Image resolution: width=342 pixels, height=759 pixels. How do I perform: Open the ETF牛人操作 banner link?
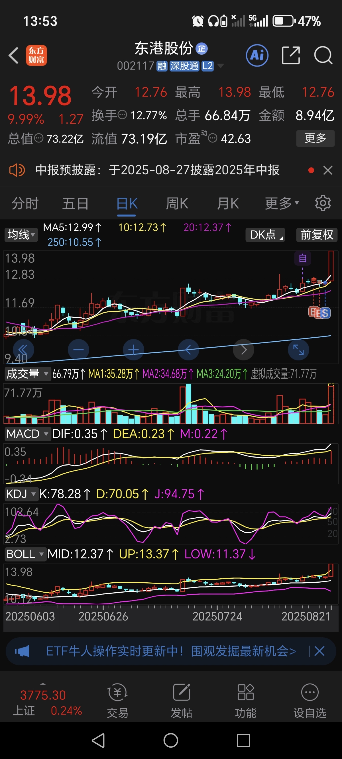pyautogui.click(x=171, y=651)
